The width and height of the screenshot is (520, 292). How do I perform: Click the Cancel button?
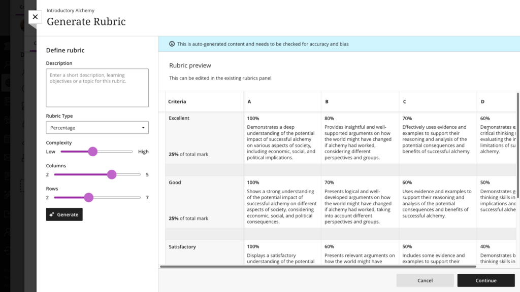click(425, 280)
